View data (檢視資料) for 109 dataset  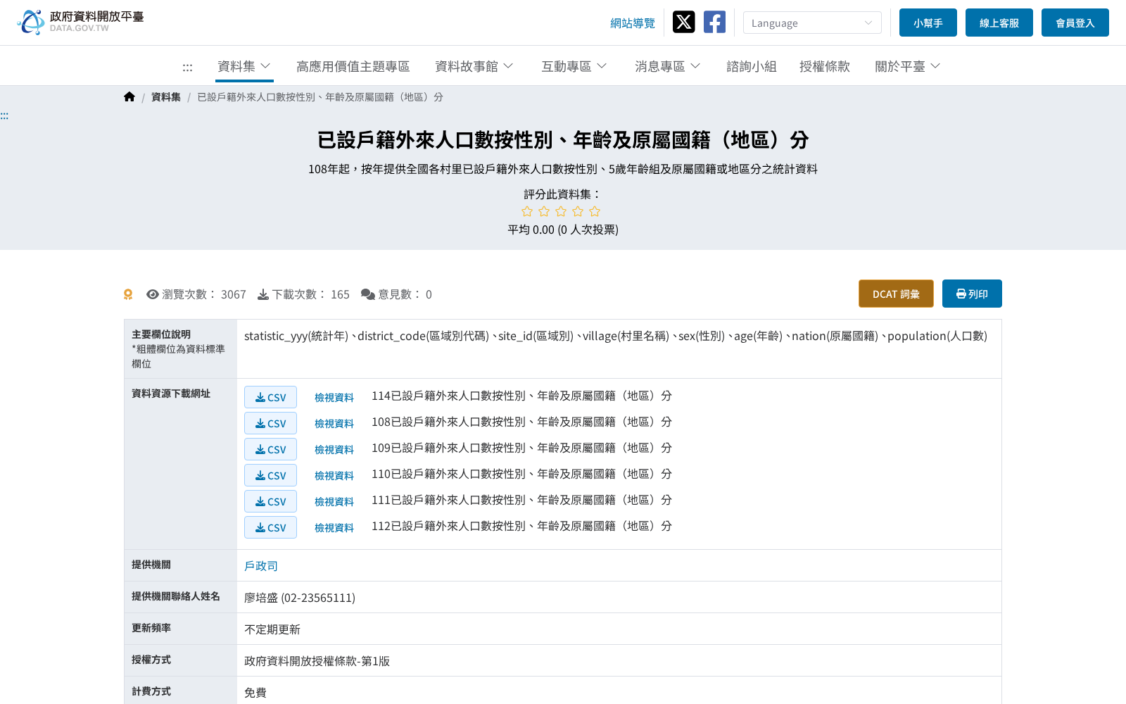click(x=334, y=450)
